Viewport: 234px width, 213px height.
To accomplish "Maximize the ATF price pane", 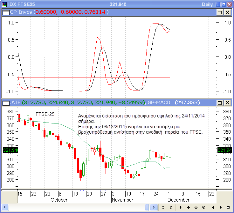I will [x=220, y=103].
